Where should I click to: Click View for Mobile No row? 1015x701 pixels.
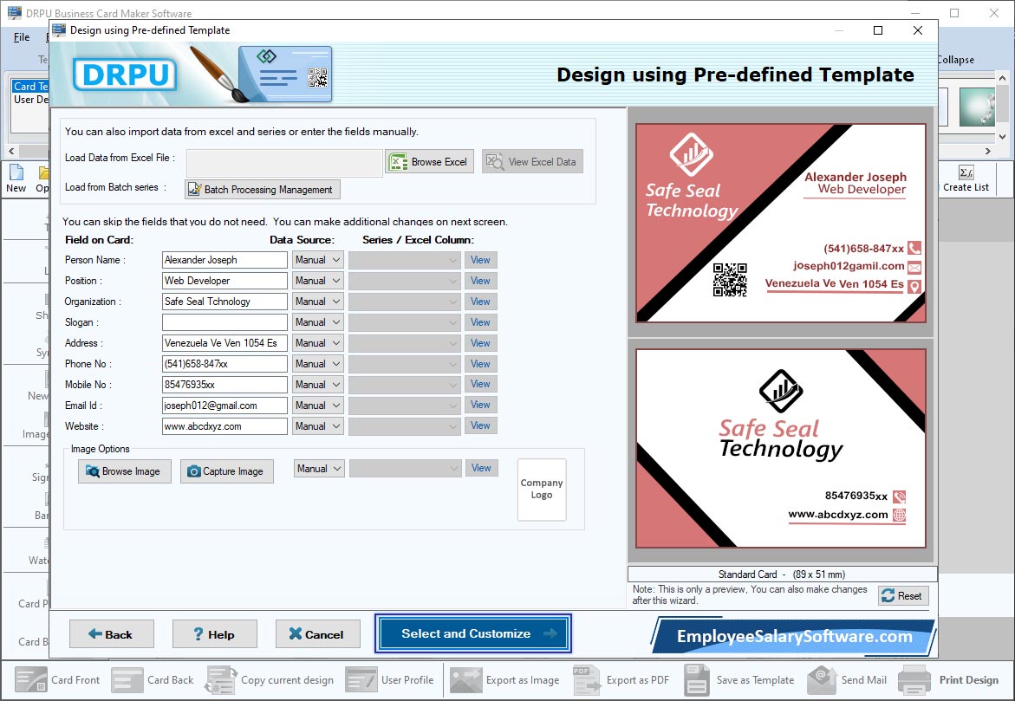tap(480, 385)
